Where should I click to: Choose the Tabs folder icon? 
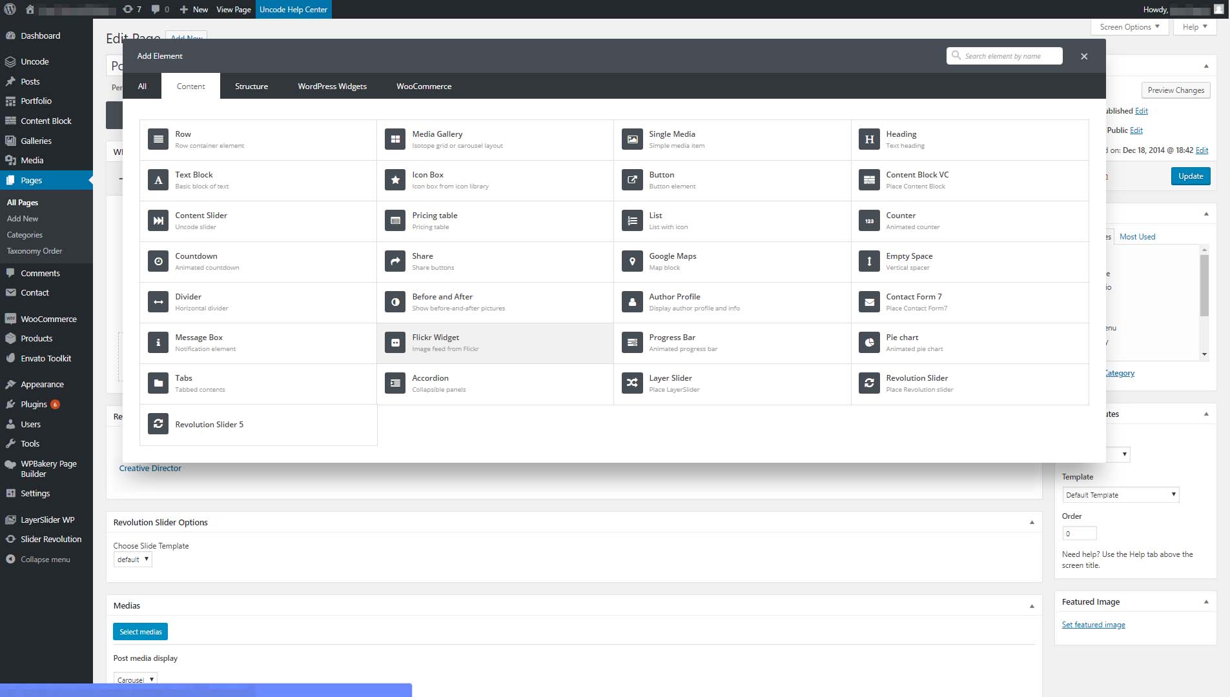tap(158, 383)
